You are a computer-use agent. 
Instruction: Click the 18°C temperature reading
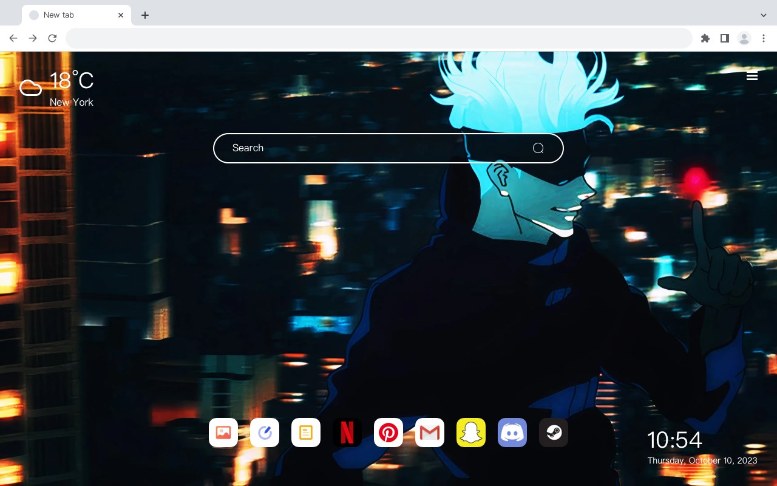point(72,81)
